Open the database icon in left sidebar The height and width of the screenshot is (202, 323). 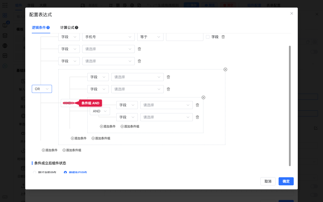[x=5, y=36]
